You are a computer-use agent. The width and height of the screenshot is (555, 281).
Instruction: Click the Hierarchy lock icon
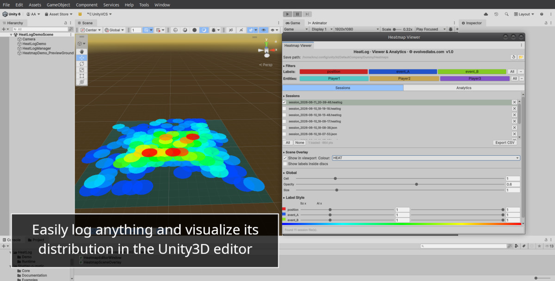click(x=66, y=23)
